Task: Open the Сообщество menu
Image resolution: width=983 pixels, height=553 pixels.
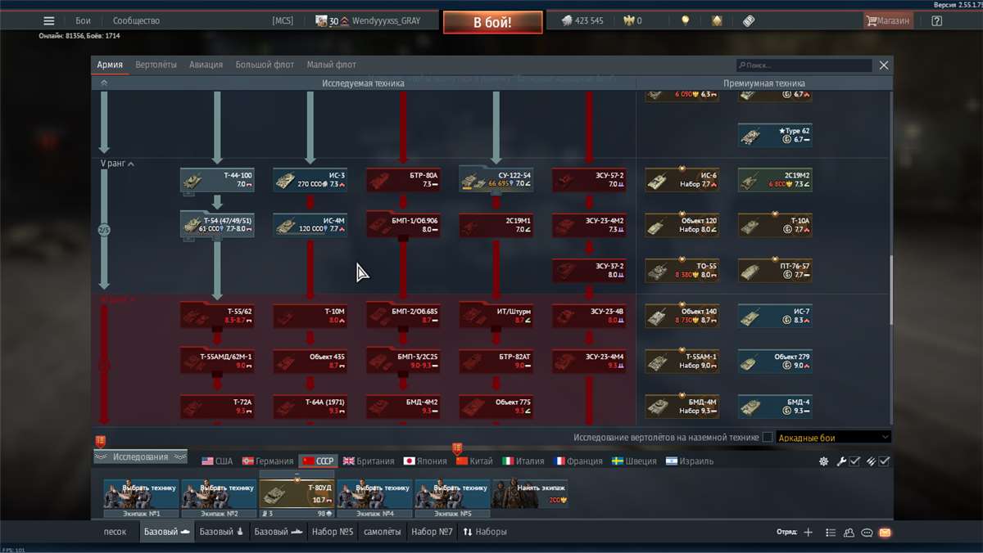Action: (136, 20)
